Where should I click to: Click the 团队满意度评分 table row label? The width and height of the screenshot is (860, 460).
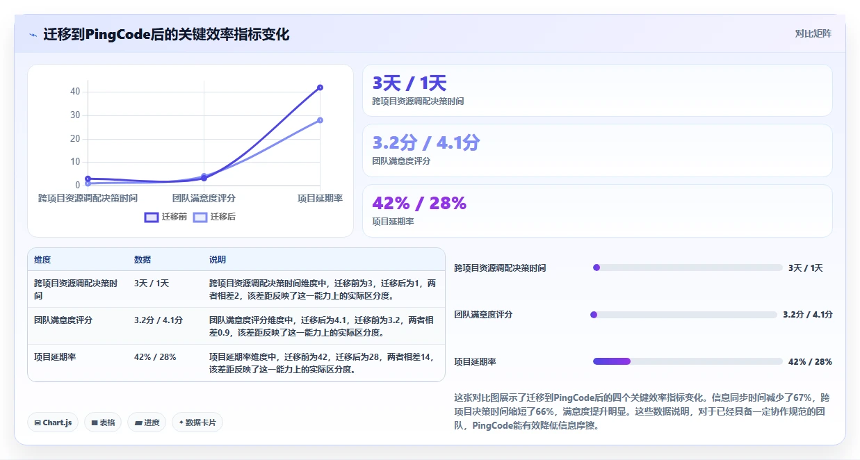click(63, 320)
